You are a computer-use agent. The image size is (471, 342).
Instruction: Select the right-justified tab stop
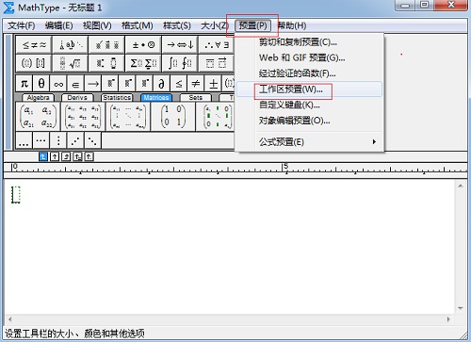[x=66, y=156]
